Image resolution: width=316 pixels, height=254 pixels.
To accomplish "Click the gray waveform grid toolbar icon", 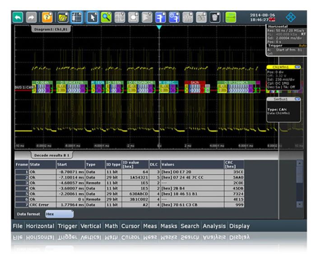I will (x=120, y=17).
